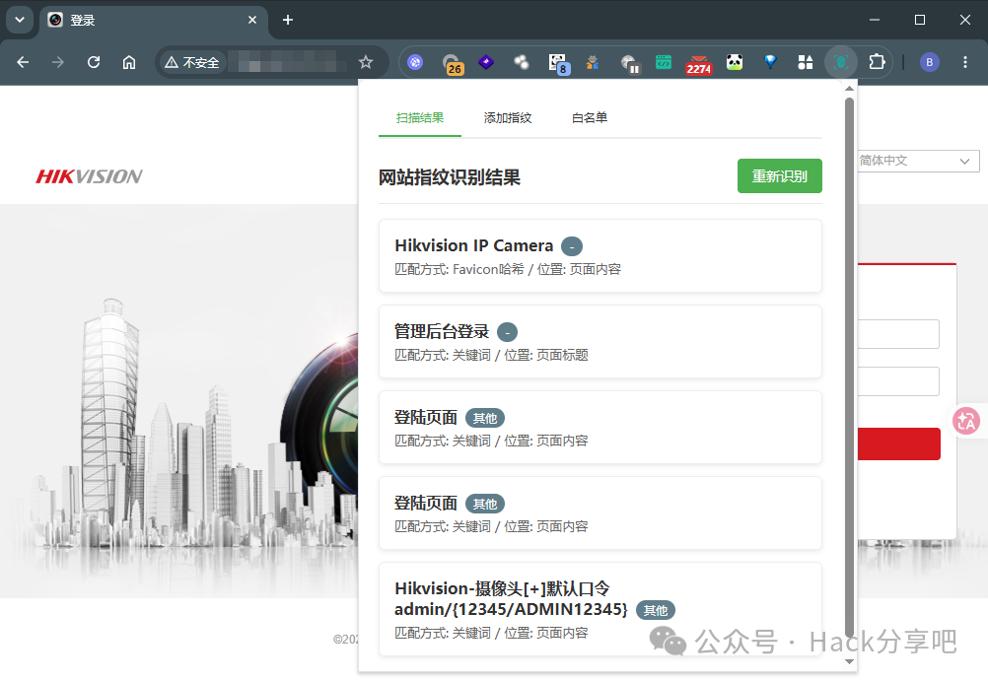Viewport: 988px width, 681px height.
Task: Click the forward navigation arrow
Action: (58, 62)
